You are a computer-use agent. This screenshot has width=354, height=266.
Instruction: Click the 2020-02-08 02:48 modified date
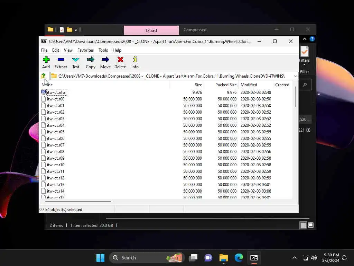[x=256, y=92]
